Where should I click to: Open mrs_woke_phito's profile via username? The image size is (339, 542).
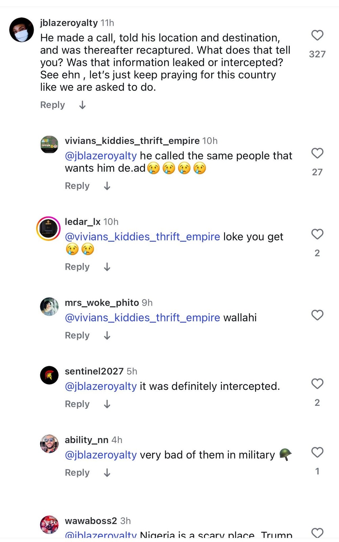coord(102,303)
